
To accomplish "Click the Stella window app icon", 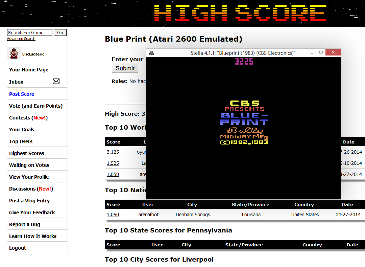I will tap(151, 53).
